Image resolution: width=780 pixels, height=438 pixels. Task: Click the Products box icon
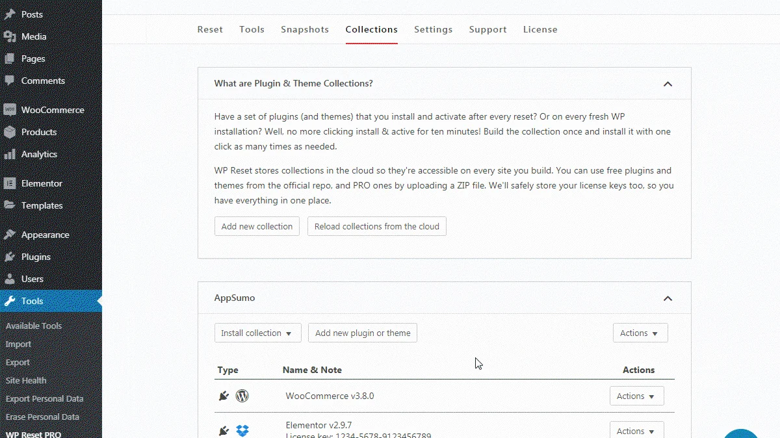[x=10, y=132]
